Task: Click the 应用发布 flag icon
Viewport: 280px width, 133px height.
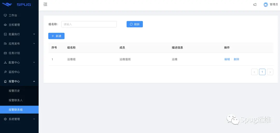Action: [x=5, y=44]
